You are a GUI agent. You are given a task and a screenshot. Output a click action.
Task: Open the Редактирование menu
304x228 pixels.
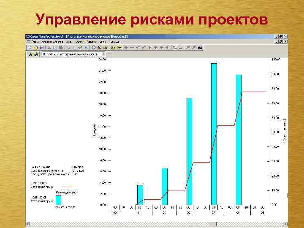pyautogui.click(x=52, y=42)
